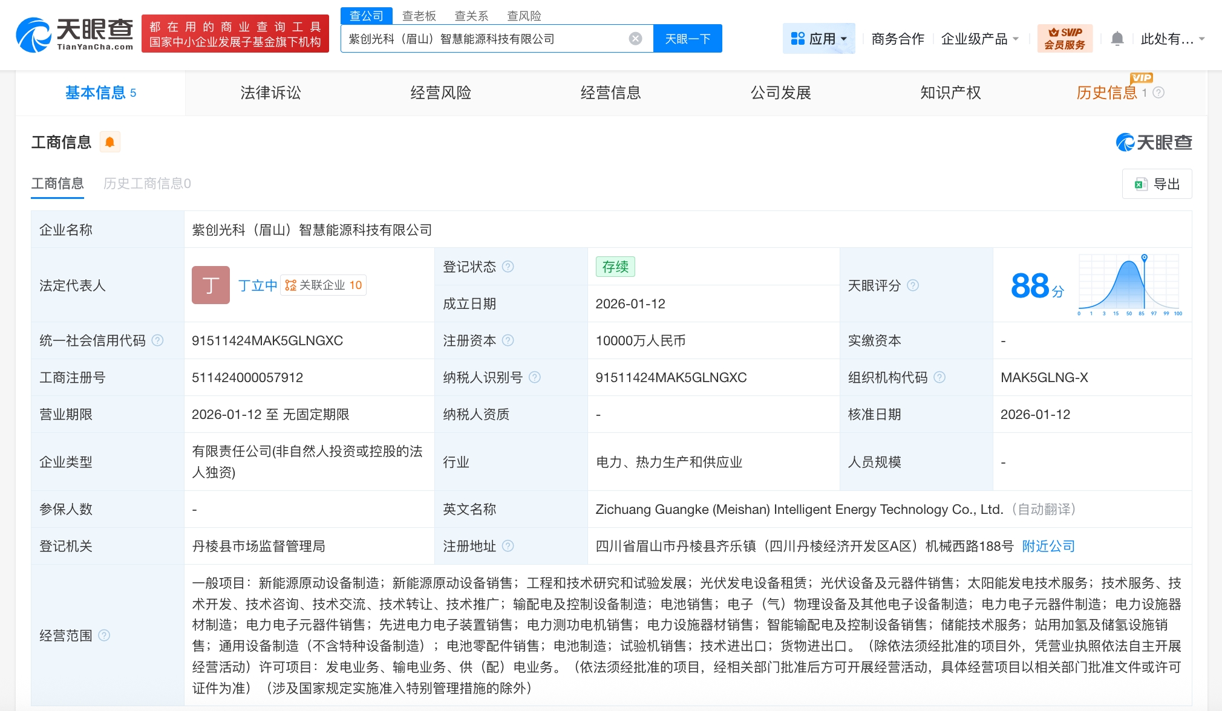1222x711 pixels.
Task: Click the help icon next to 经营范围
Action: coord(104,635)
